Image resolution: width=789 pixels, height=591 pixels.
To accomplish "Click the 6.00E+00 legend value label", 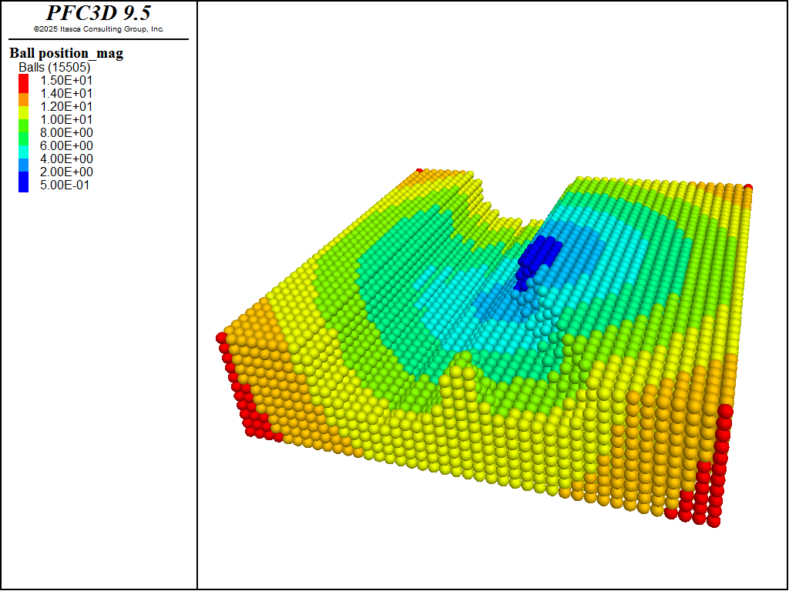I will (x=66, y=145).
